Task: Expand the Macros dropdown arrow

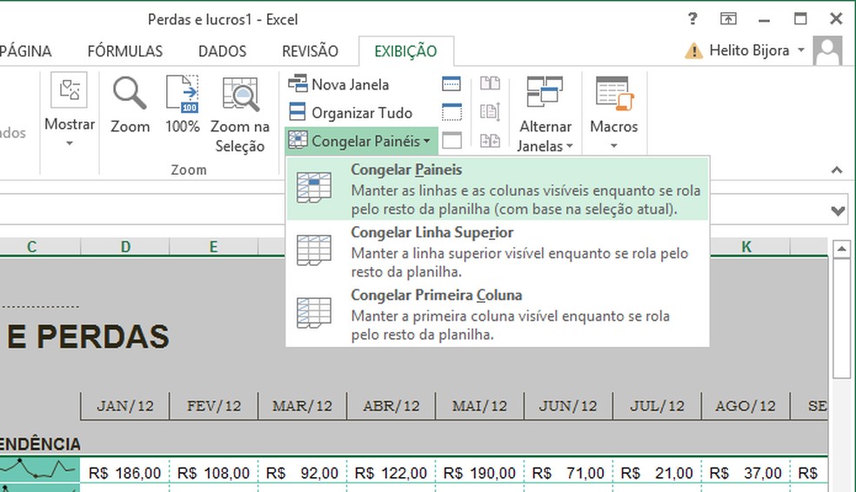Action: 613,146
